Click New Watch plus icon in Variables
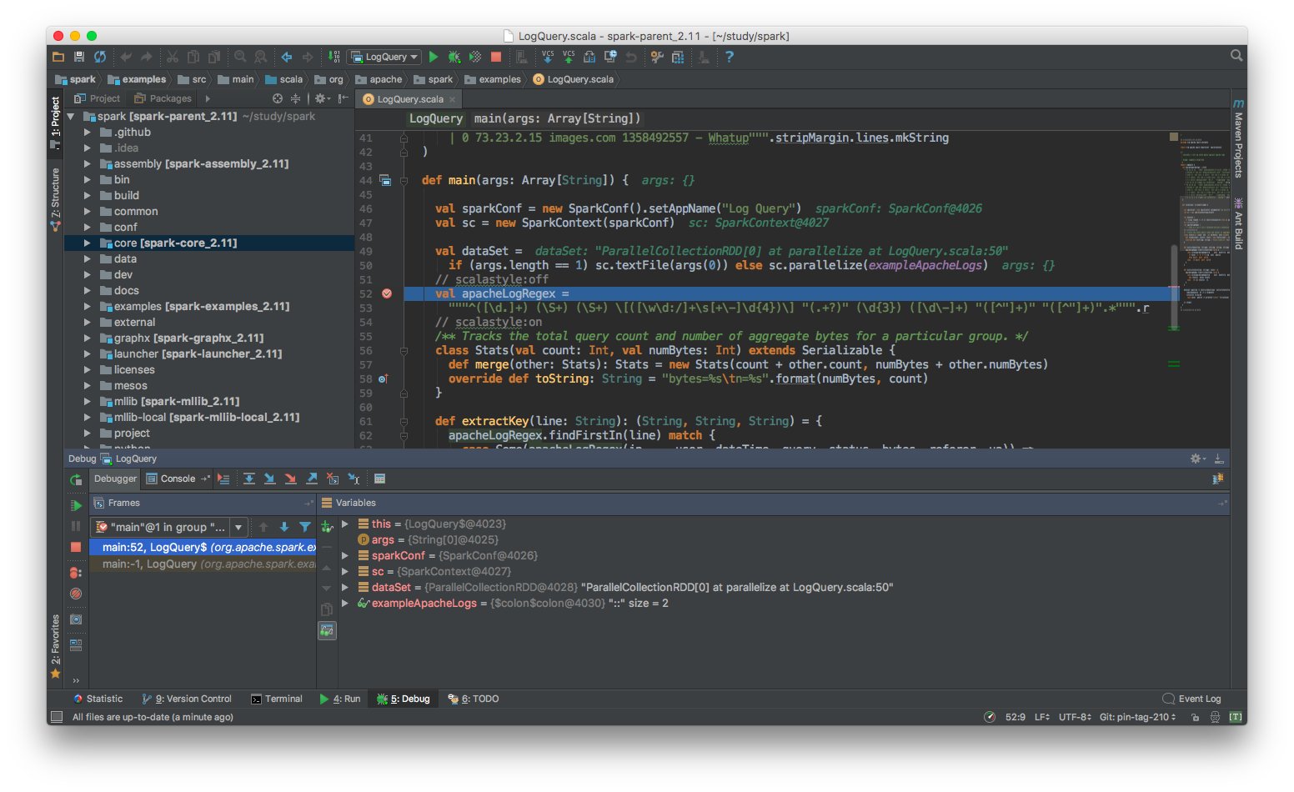Screen dimensions: 1294x792 pos(327,527)
